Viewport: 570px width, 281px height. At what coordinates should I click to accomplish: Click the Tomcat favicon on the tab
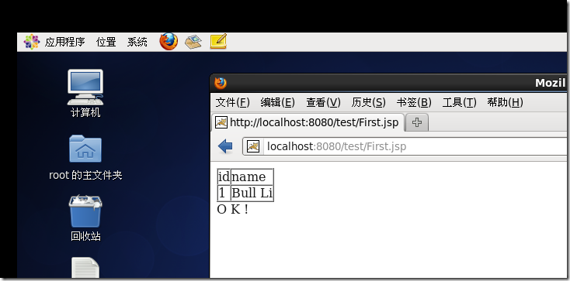coord(221,122)
